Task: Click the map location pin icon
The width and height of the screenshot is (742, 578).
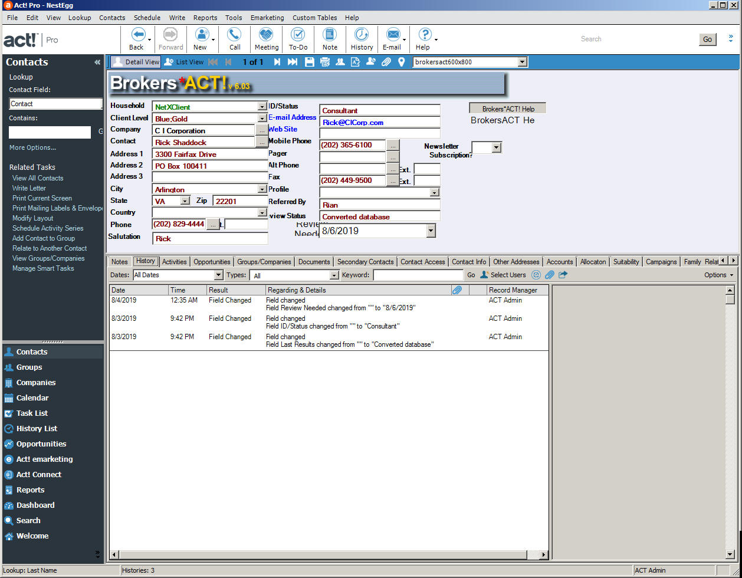Action: click(402, 62)
